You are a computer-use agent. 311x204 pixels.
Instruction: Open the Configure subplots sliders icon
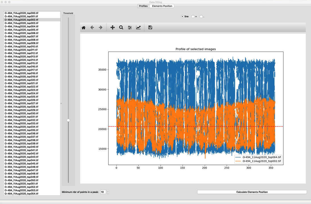pos(130,27)
